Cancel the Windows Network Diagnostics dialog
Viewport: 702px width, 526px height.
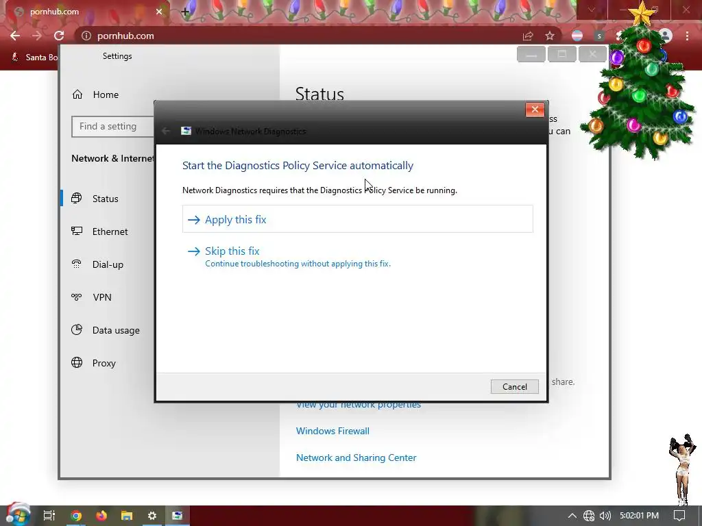click(514, 386)
